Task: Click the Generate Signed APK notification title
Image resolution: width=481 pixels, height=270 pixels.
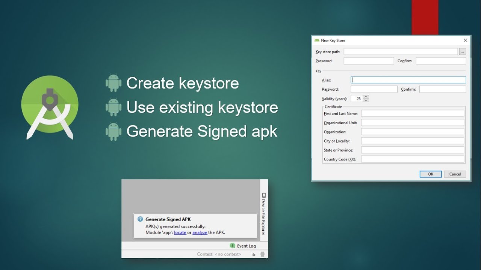Action: [x=168, y=219]
